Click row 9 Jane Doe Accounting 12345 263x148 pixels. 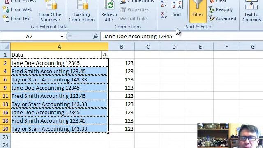point(59,88)
